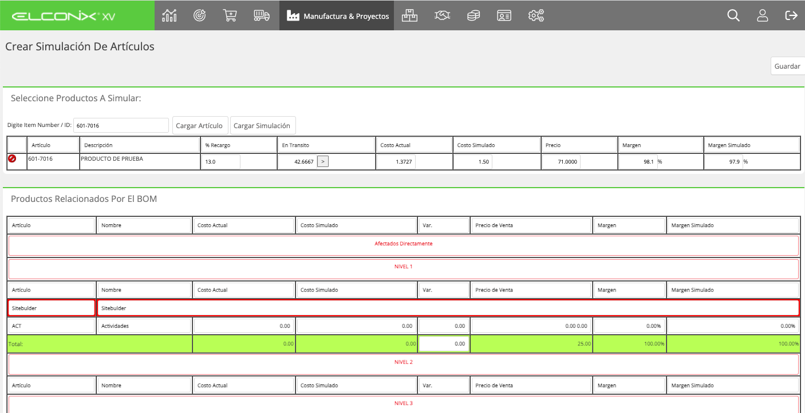
Task: Open the coins finance icon
Action: tap(473, 15)
